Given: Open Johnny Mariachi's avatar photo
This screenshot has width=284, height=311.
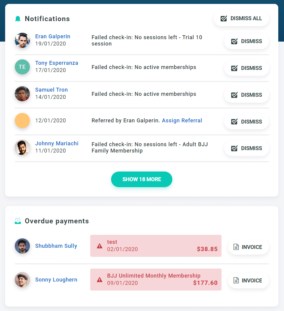Looking at the screenshot, I should pyautogui.click(x=22, y=147).
